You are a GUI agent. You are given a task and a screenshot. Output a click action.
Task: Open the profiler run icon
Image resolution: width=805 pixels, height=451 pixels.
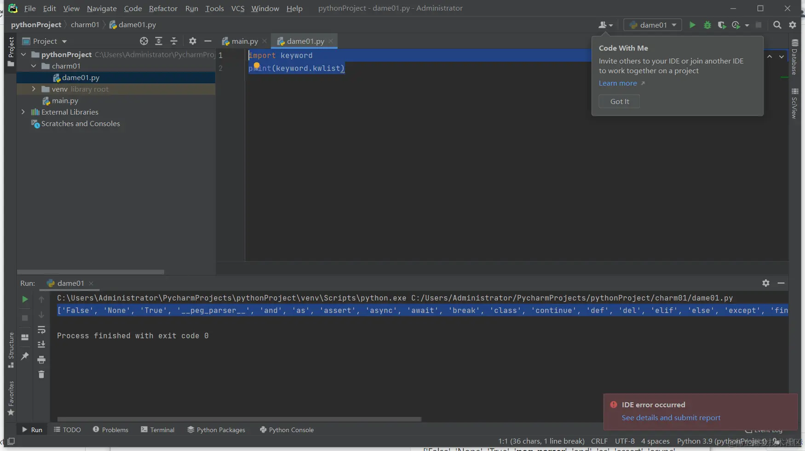point(736,25)
